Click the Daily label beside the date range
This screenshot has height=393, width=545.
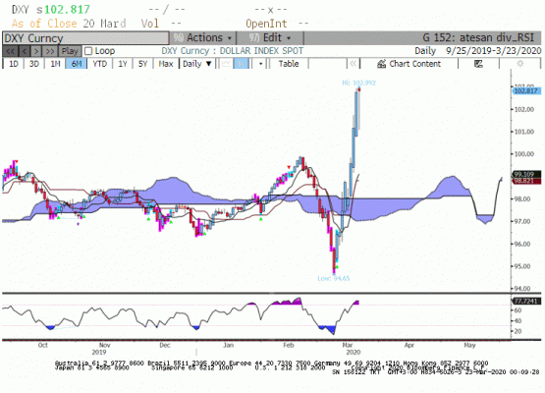tap(425, 51)
